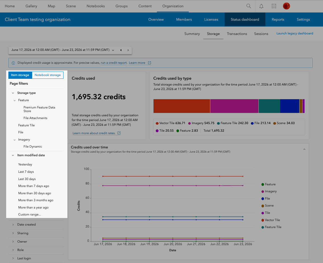
Task: Select Last 30 days filter option
Action: click(x=27, y=179)
